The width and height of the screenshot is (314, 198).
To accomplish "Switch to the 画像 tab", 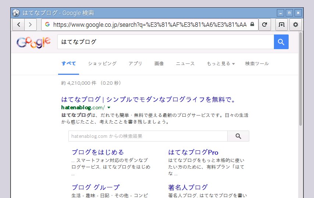I will (159, 63).
